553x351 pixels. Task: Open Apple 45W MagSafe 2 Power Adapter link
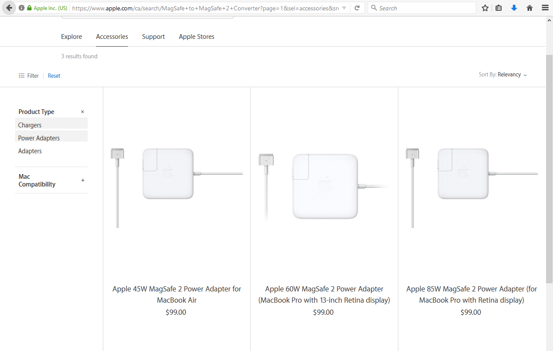[x=177, y=294]
